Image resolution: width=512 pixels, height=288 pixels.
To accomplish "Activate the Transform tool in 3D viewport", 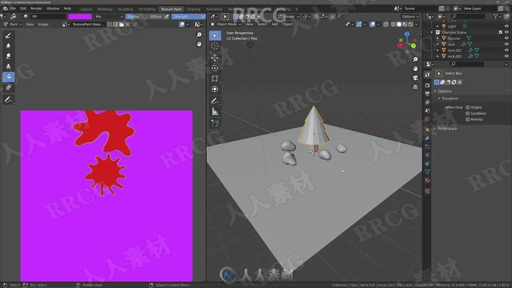I will [215, 89].
